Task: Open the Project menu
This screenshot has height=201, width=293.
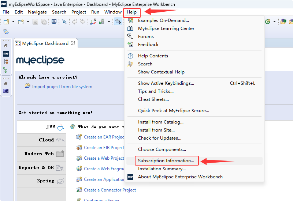Action: [x=79, y=12]
